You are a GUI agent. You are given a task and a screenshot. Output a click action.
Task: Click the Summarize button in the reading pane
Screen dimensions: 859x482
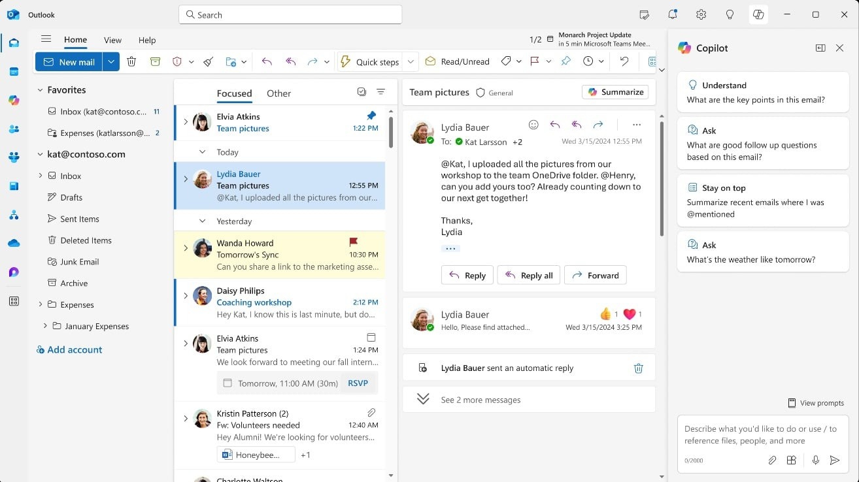[x=615, y=92]
